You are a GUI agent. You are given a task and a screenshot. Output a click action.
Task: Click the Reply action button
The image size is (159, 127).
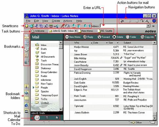(88, 37)
